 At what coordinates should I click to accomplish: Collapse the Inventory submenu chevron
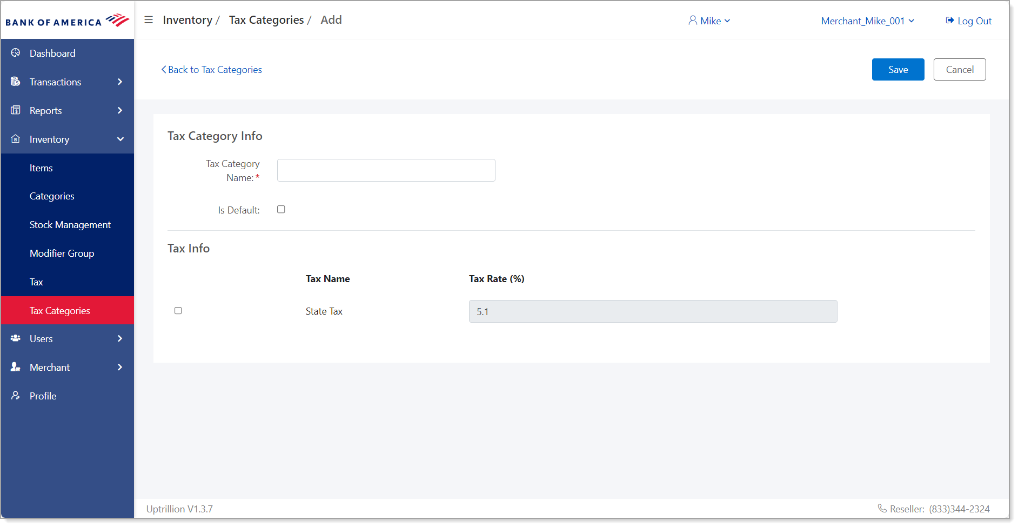[120, 139]
